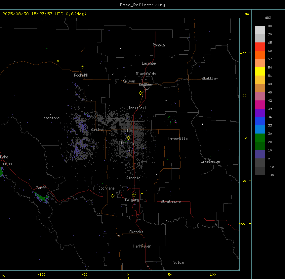Click the 0 tick label on the bottom axis
This screenshot has height=279, width=285.
coord(128,275)
